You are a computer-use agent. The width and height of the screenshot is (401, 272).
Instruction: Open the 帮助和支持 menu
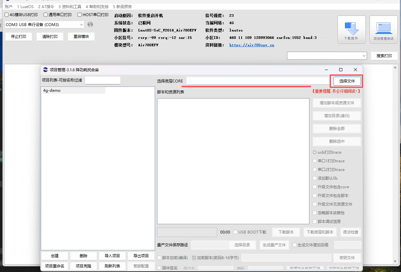coord(97,7)
